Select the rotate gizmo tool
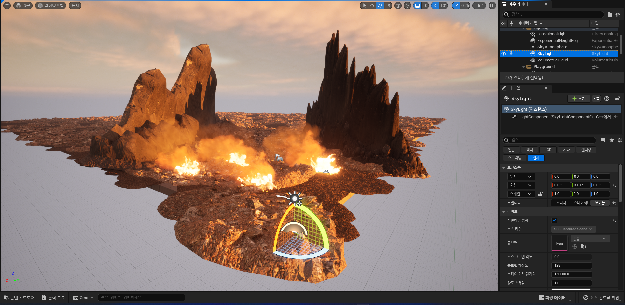The width and height of the screenshot is (625, 305). point(380,6)
